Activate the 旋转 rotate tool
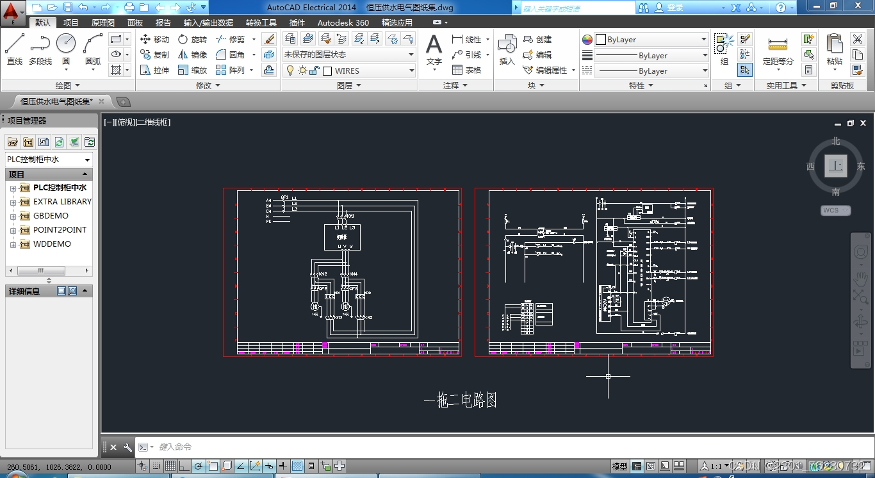875x478 pixels. (x=192, y=39)
